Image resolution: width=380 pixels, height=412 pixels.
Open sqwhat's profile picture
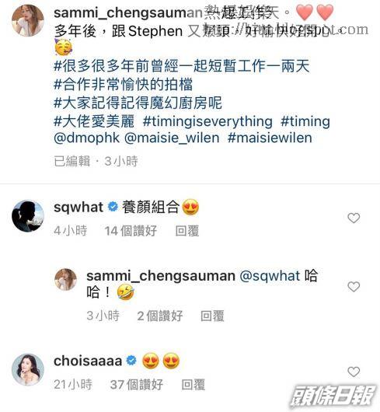28,216
